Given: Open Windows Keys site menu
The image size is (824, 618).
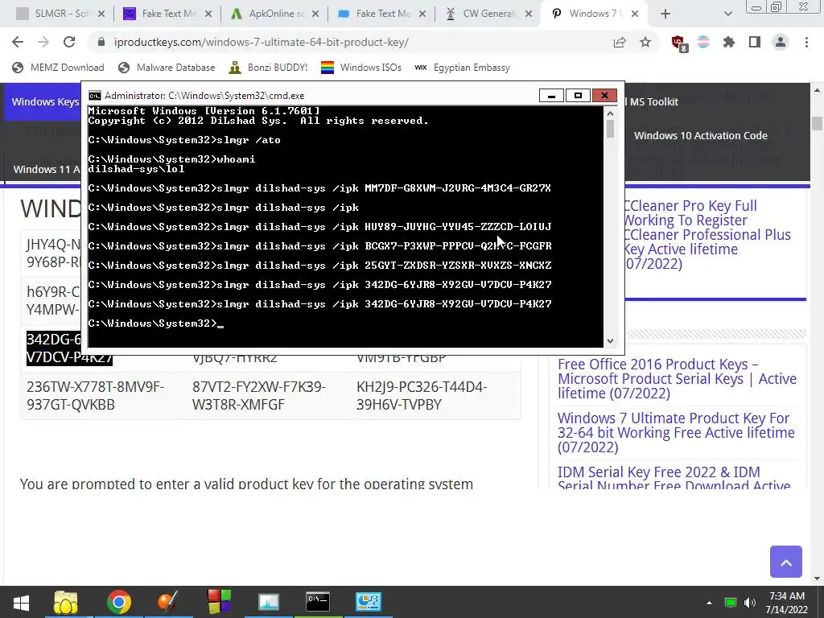Looking at the screenshot, I should click(45, 101).
